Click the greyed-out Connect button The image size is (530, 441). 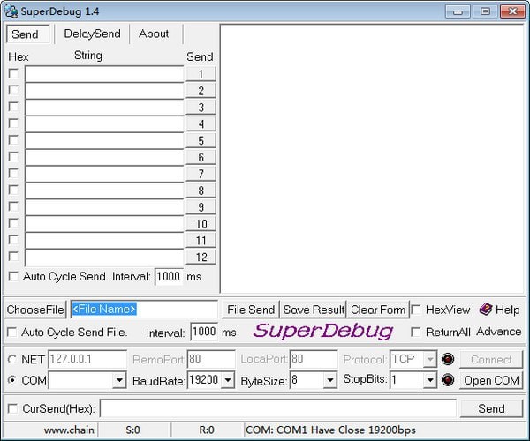pyautogui.click(x=491, y=359)
